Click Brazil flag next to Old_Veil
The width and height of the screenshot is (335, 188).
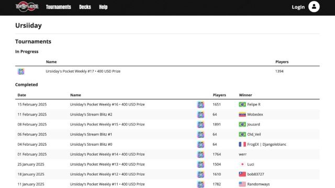pos(242,135)
